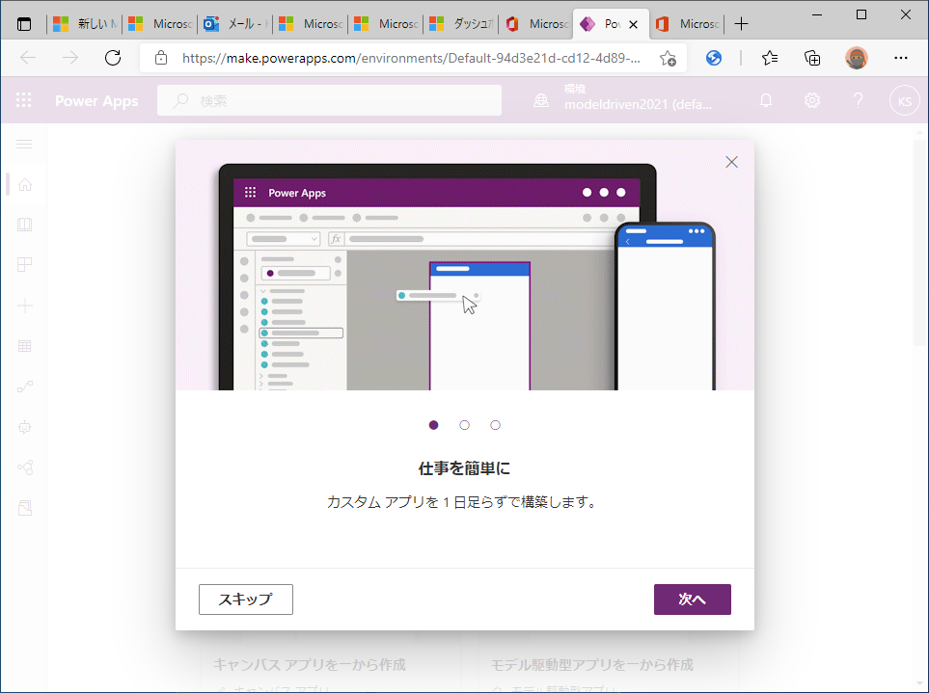
Task: Open the notifications bell
Action: pos(766,100)
